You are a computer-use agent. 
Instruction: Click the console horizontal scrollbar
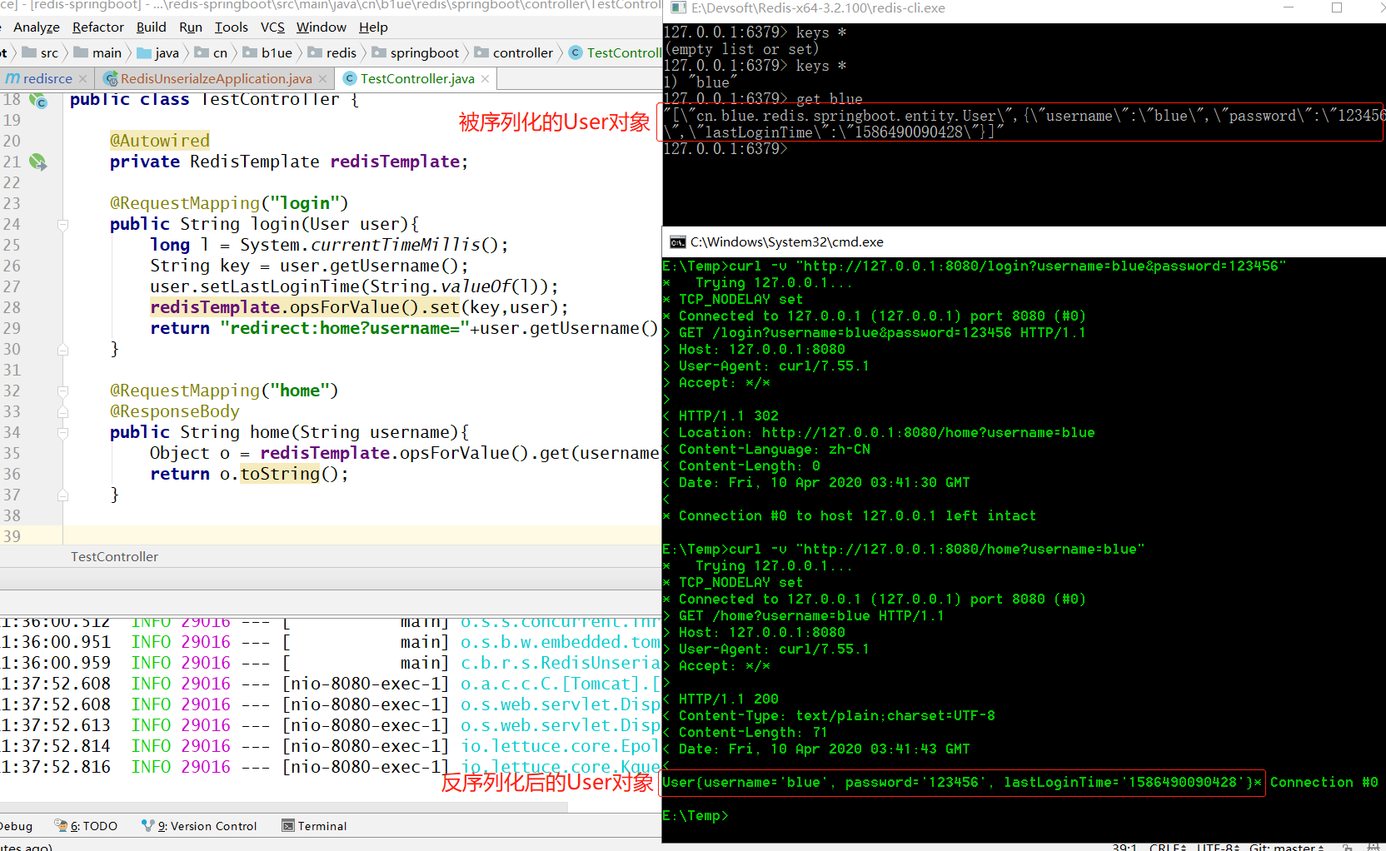pos(283,807)
